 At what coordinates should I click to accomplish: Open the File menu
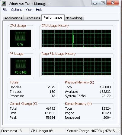click(5, 10)
